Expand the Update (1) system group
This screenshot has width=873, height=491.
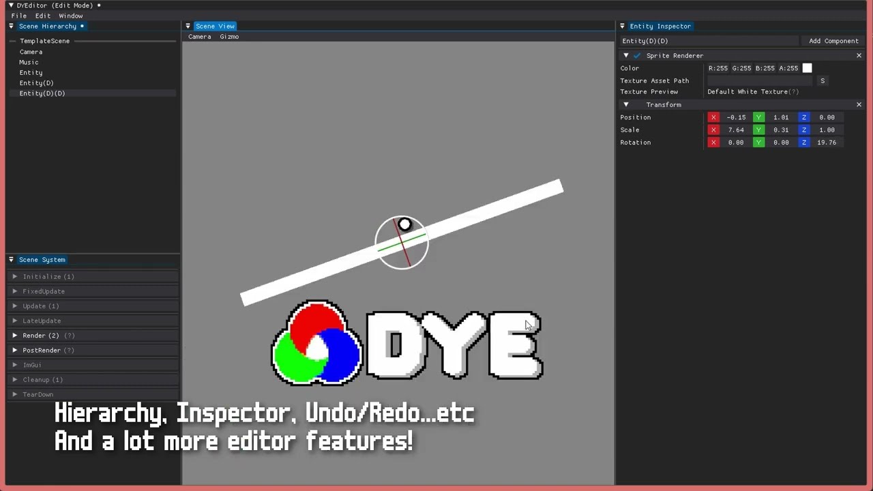point(15,306)
